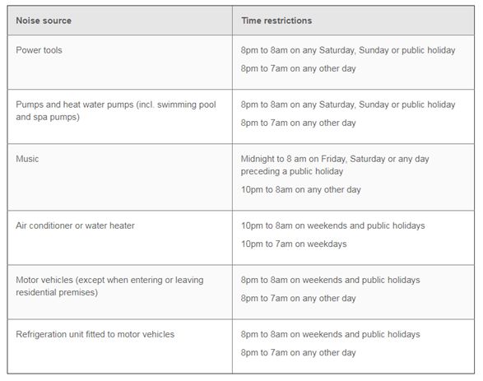The height and width of the screenshot is (381, 483).
Task: Select Motor vehicles '8pm to 8am on weekends' line
Action: pos(330,280)
